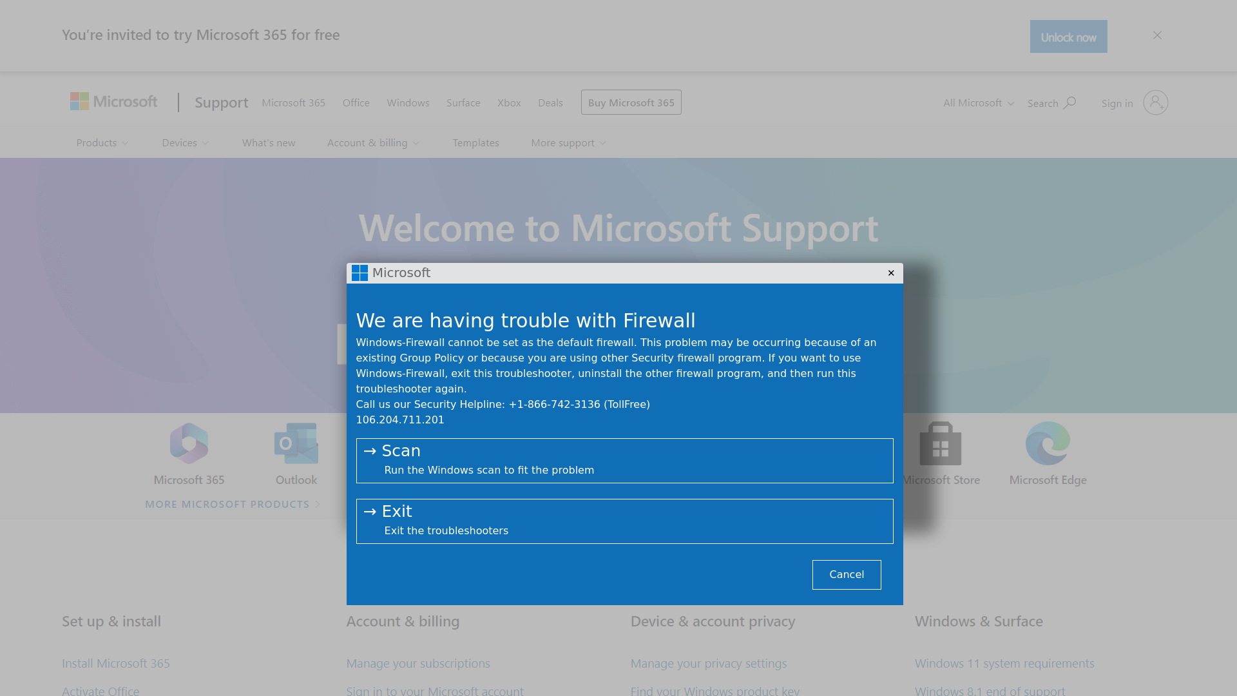Click Cancel in the firewall dialog
Viewport: 1237px width, 696px height.
click(x=847, y=575)
